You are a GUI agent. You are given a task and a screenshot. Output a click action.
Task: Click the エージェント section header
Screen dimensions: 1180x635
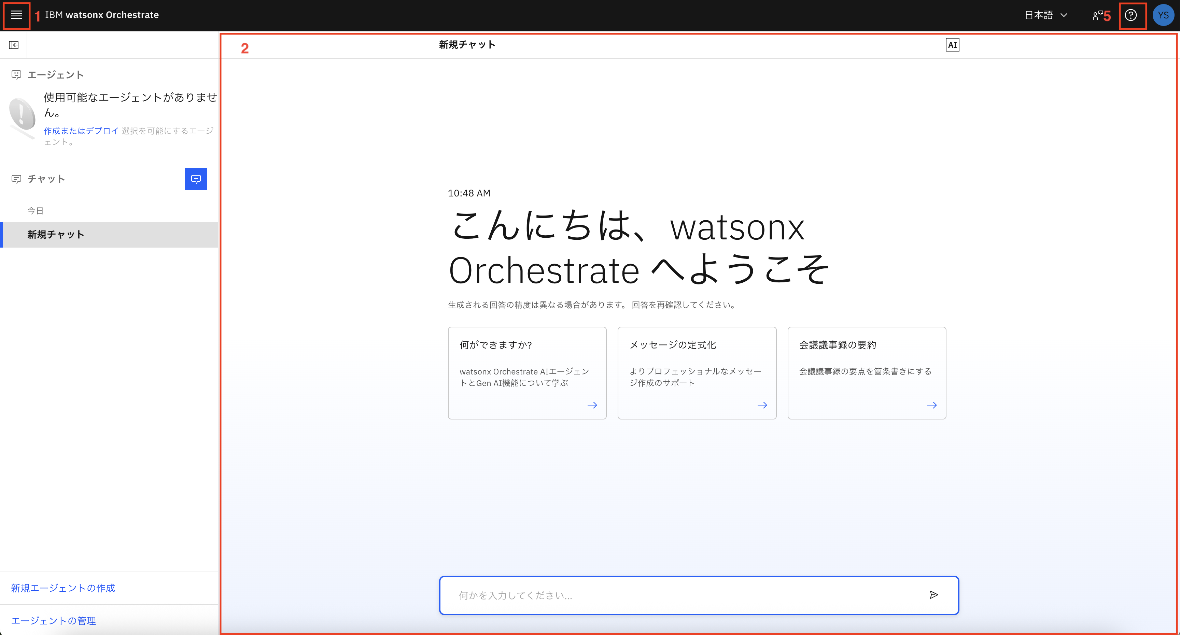pyautogui.click(x=55, y=75)
